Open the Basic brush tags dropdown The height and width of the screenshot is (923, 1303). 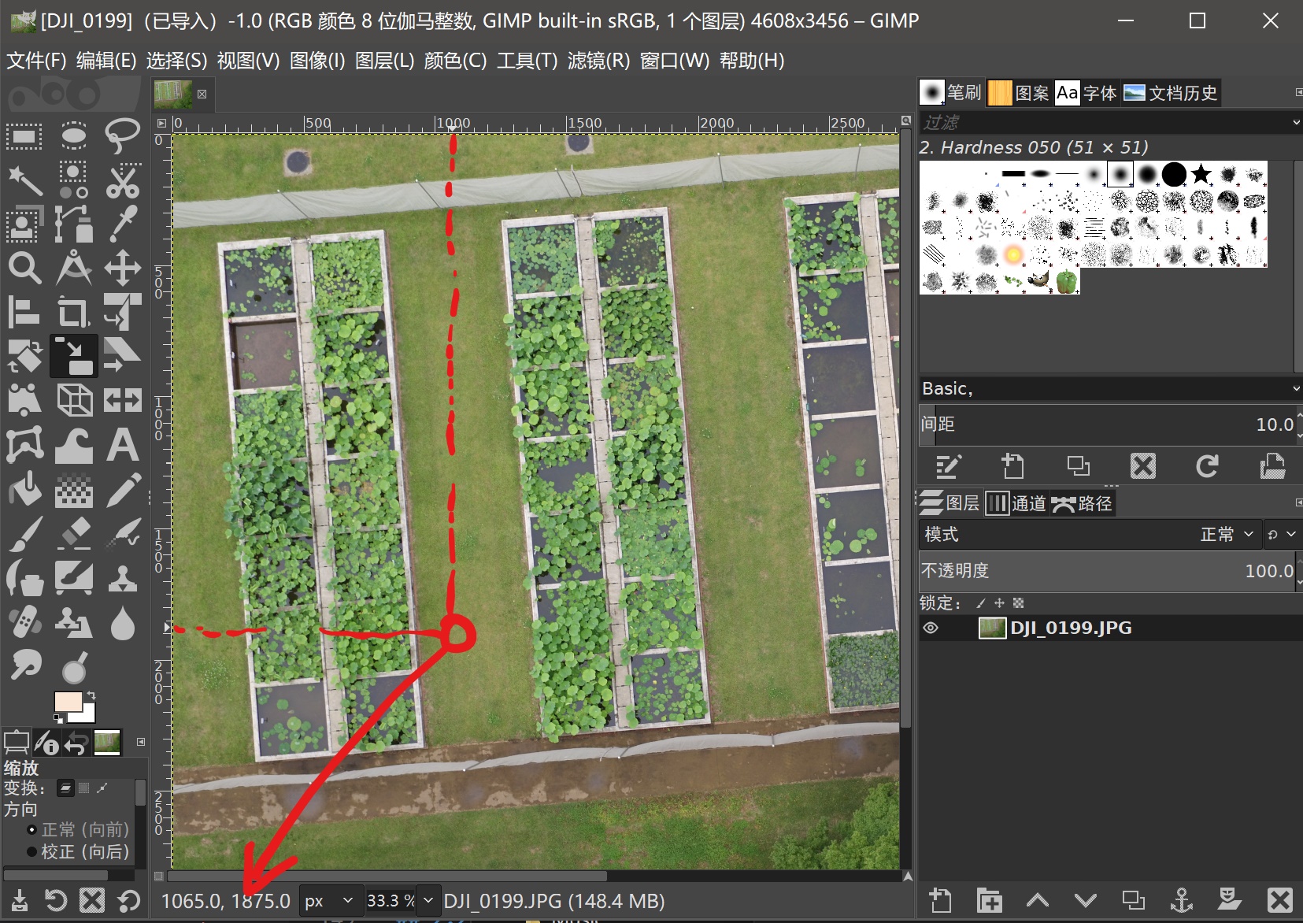tap(1296, 388)
